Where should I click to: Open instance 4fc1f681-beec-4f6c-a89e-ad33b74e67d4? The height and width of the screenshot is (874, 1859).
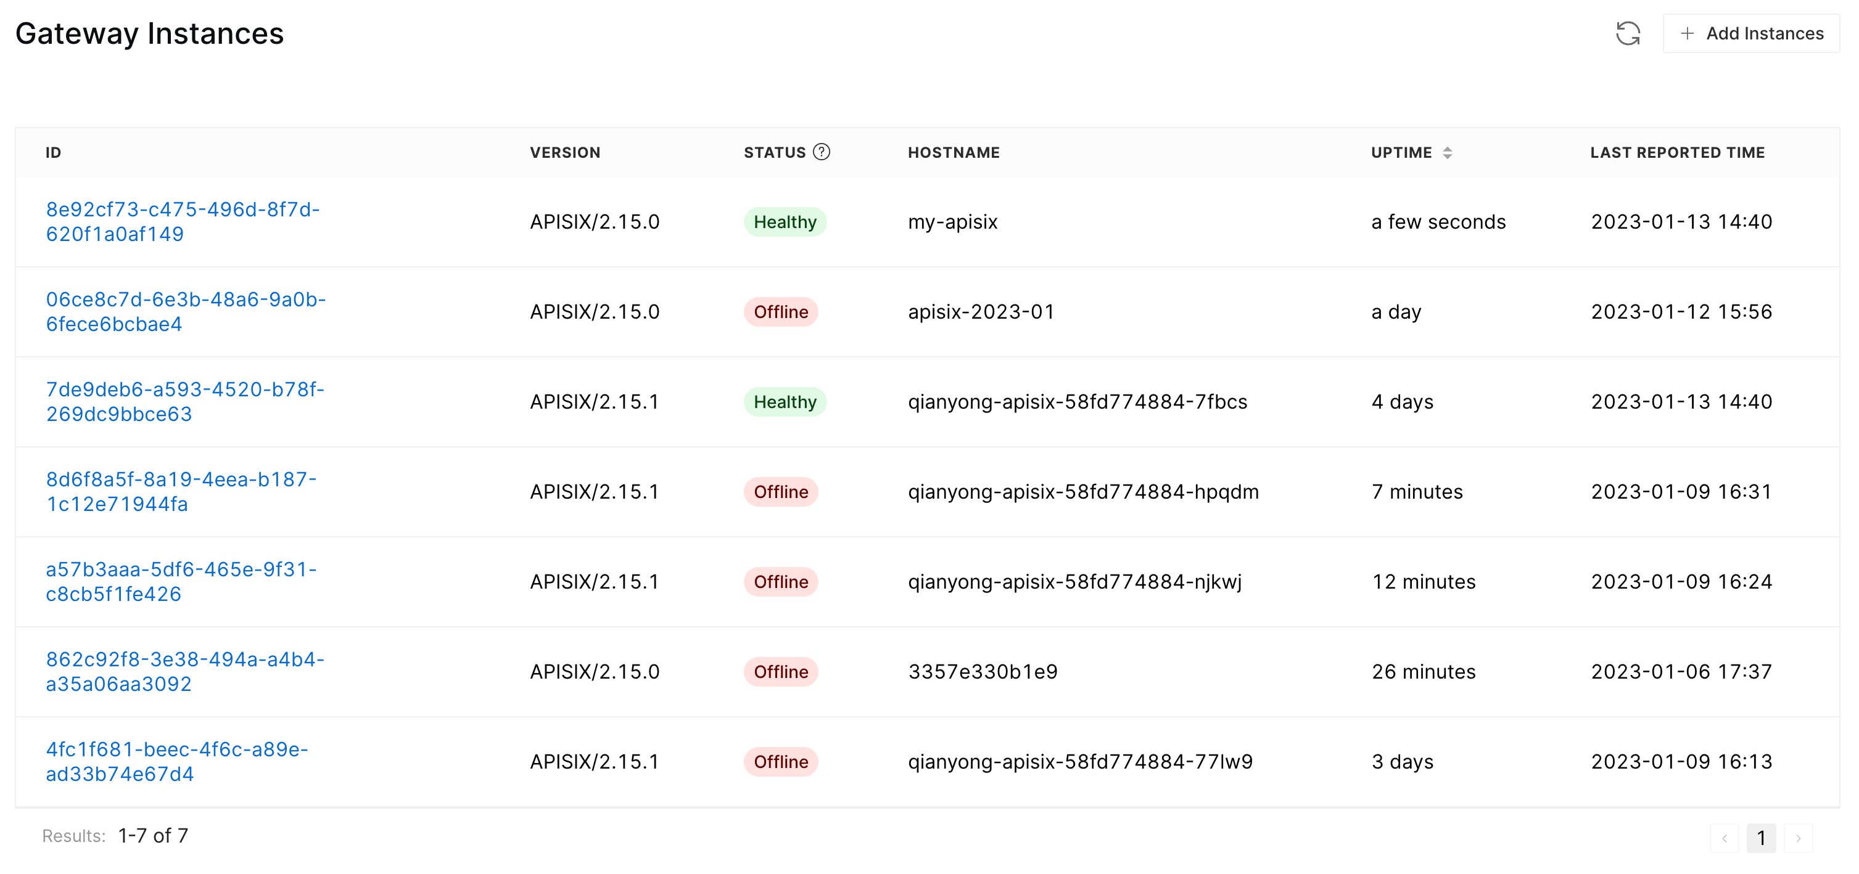177,762
